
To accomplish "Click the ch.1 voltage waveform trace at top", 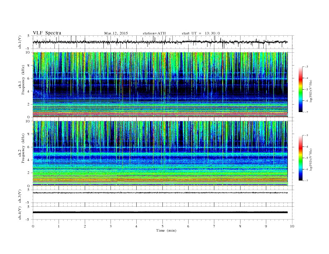I will pyautogui.click(x=160, y=42).
